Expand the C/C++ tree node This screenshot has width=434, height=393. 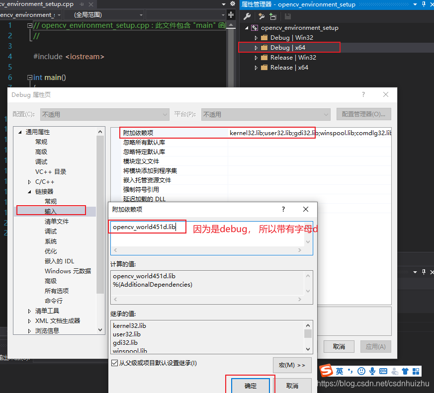[29, 182]
